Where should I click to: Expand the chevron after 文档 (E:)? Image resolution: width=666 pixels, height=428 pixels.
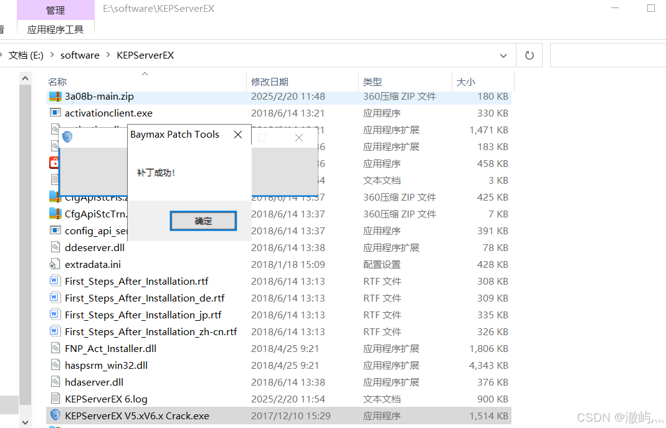point(52,55)
